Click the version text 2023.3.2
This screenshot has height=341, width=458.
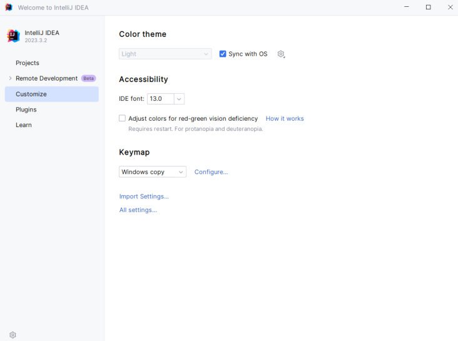[x=36, y=40]
